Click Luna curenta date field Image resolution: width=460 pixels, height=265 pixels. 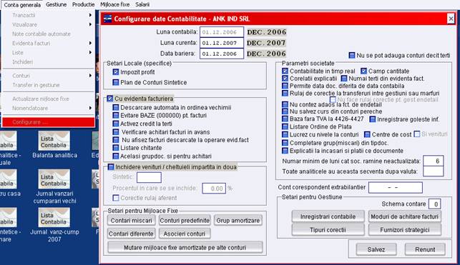222,43
